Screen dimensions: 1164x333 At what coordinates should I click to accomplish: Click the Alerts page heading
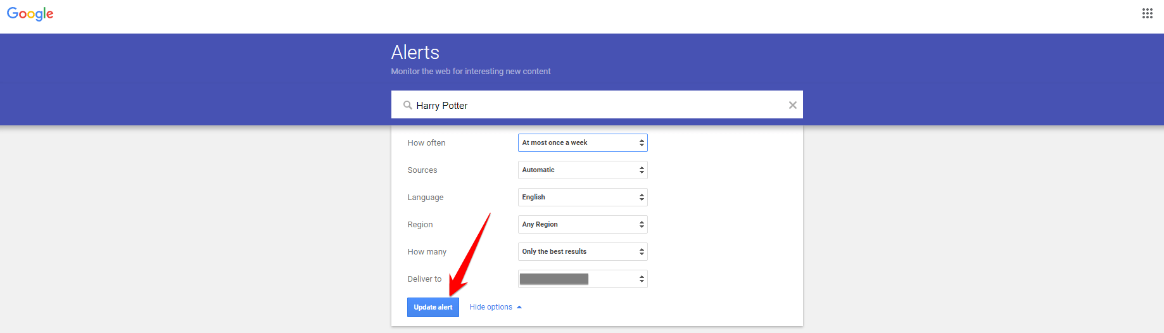[x=415, y=52]
